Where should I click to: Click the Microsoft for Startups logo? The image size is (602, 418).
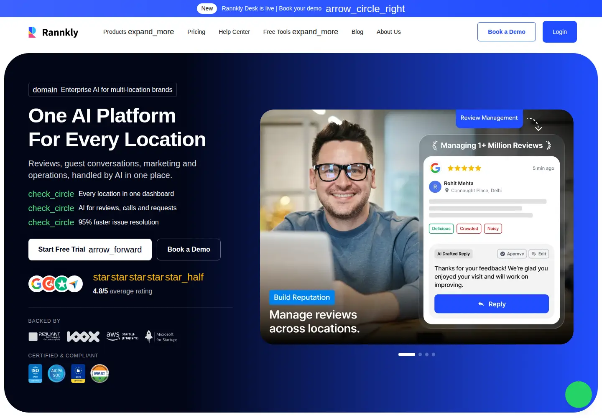(x=161, y=336)
